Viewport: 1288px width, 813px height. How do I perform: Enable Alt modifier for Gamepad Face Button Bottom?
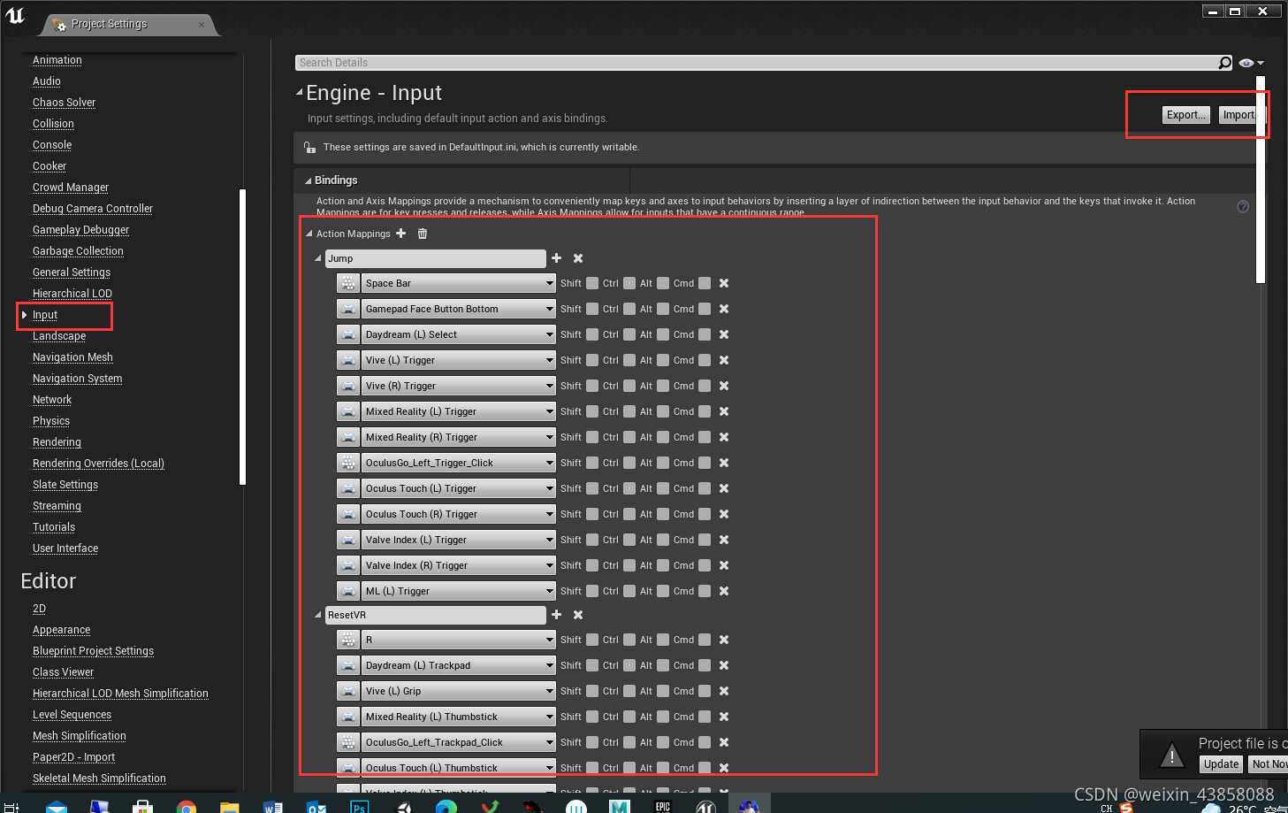pyautogui.click(x=663, y=309)
